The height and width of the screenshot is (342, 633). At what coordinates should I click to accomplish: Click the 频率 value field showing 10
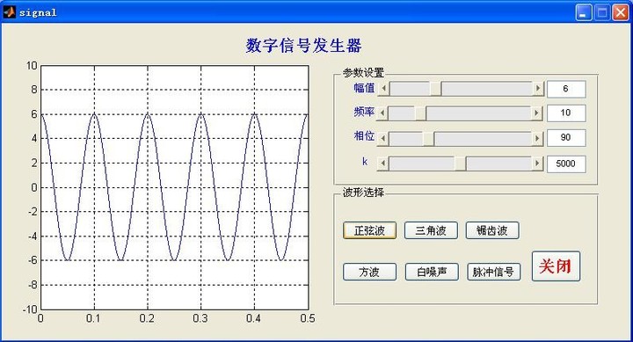[566, 113]
